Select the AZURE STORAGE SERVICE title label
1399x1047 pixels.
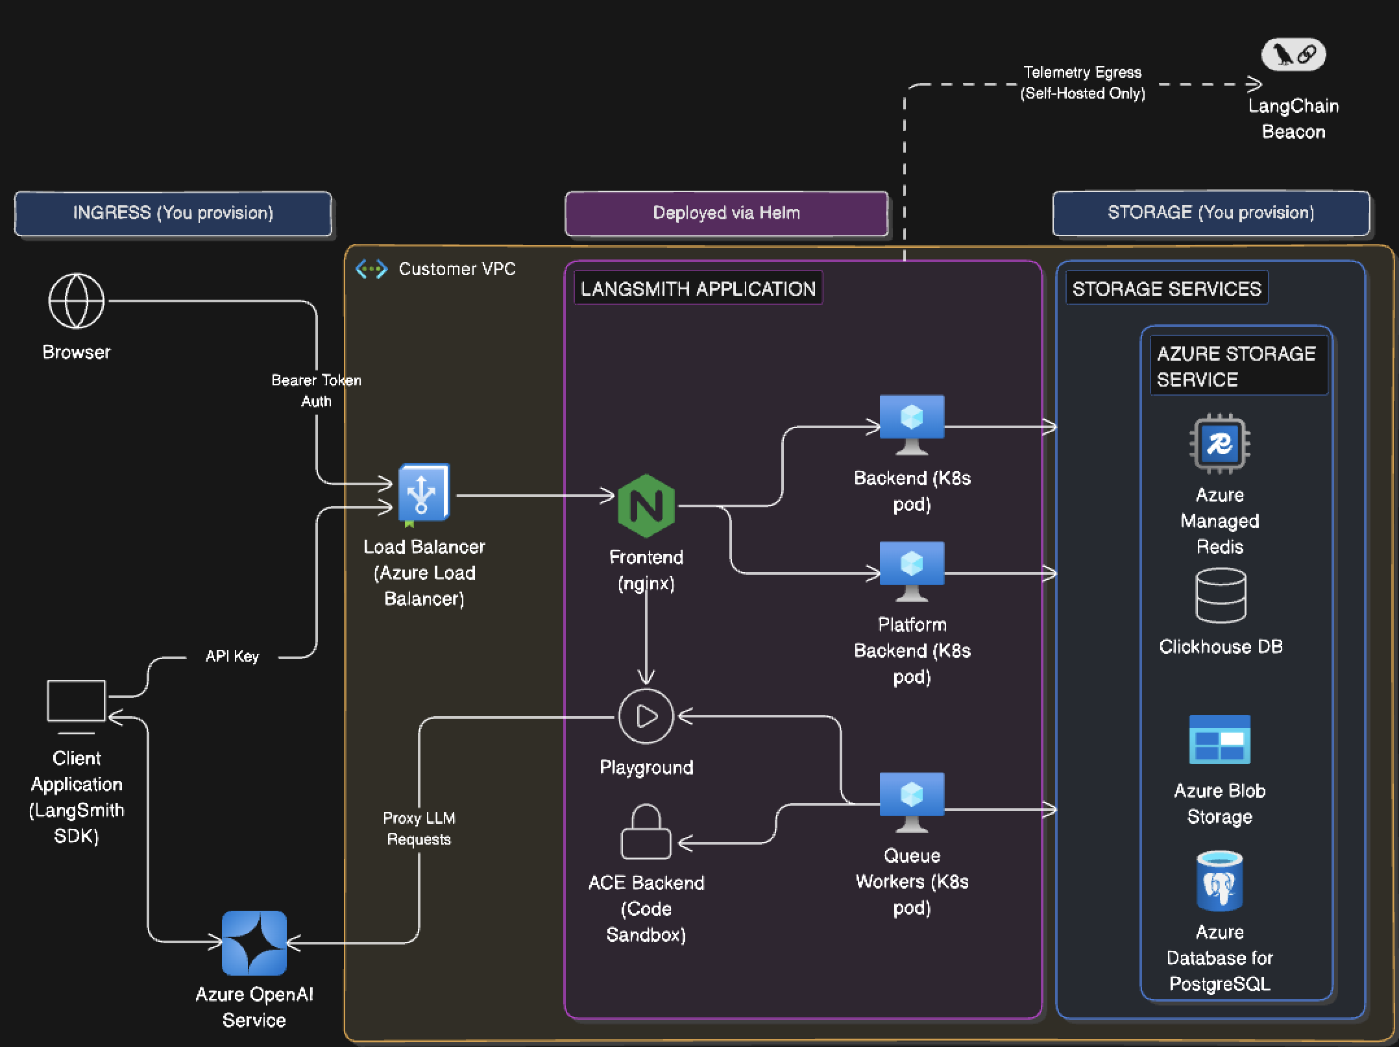point(1239,366)
